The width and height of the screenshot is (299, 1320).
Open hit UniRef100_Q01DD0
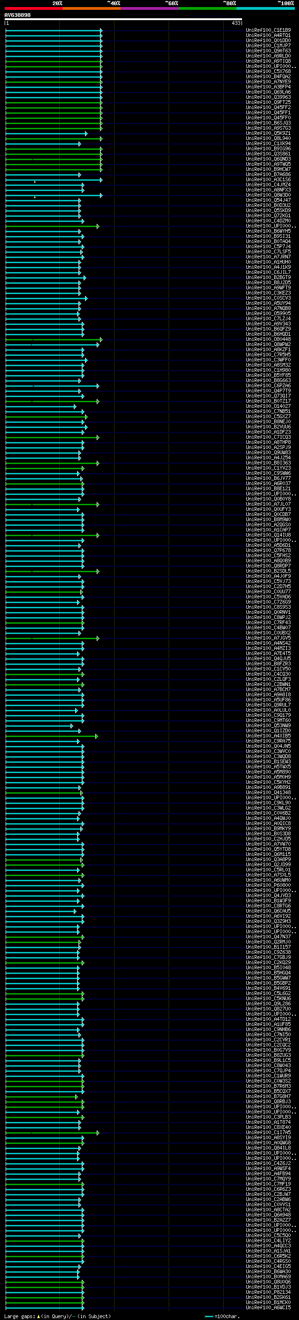[268, 40]
